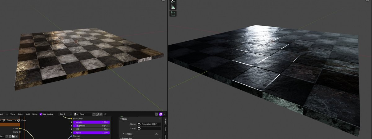
Task: Open material browse sphere icon beside Floor
Action: click(75, 114)
